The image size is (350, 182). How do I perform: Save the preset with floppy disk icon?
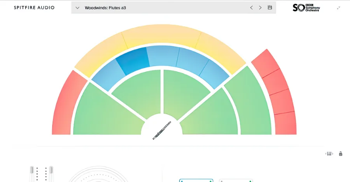(x=269, y=7)
